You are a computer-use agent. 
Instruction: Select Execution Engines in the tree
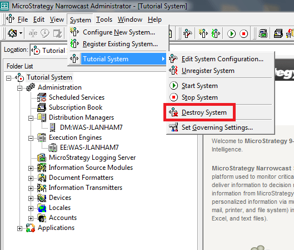point(75,138)
